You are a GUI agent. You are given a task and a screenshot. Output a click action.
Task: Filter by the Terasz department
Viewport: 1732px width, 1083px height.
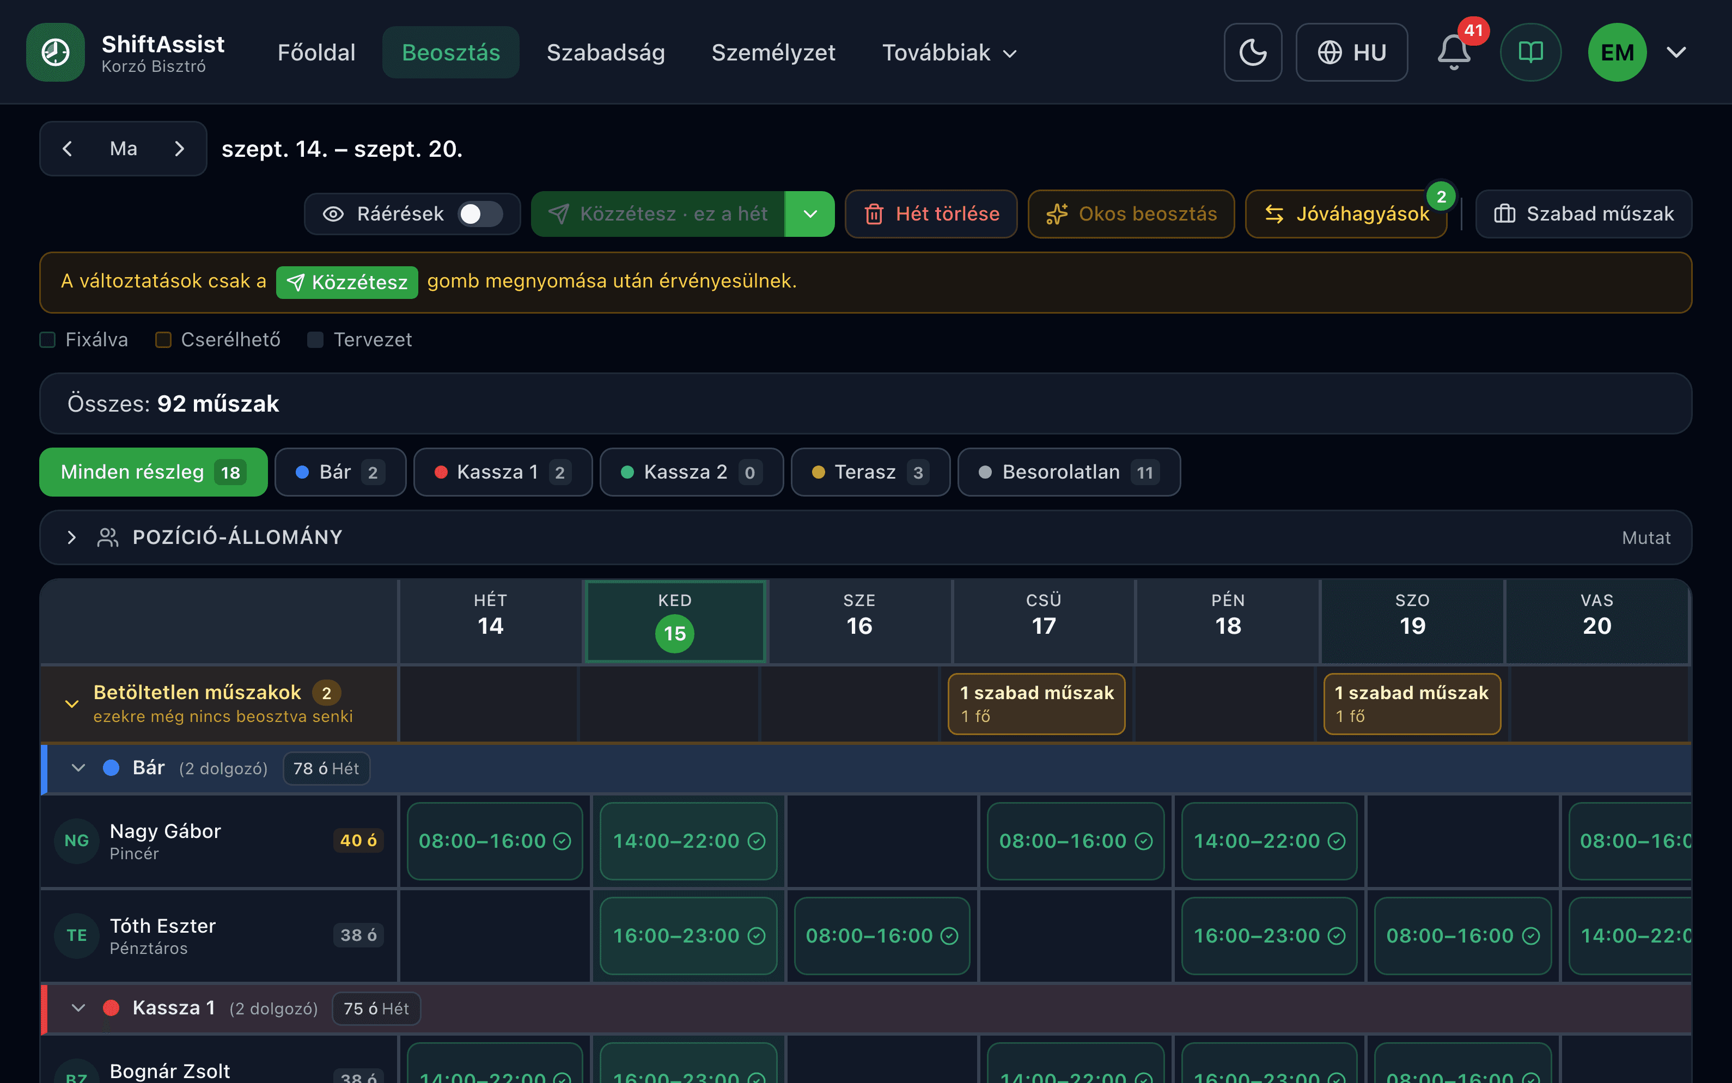click(x=870, y=472)
